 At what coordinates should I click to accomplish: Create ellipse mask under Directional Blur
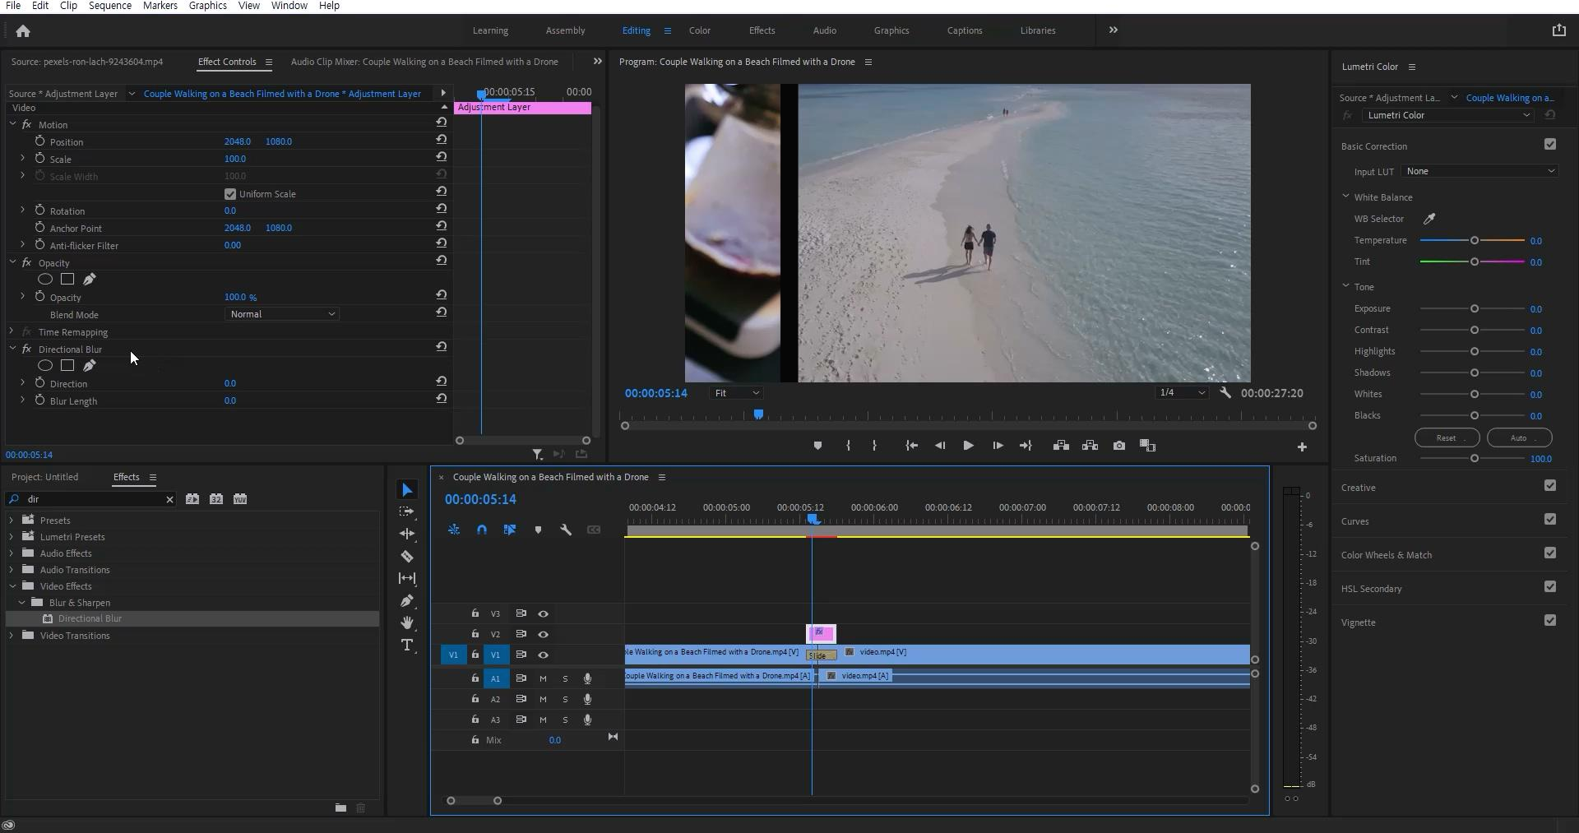(45, 366)
